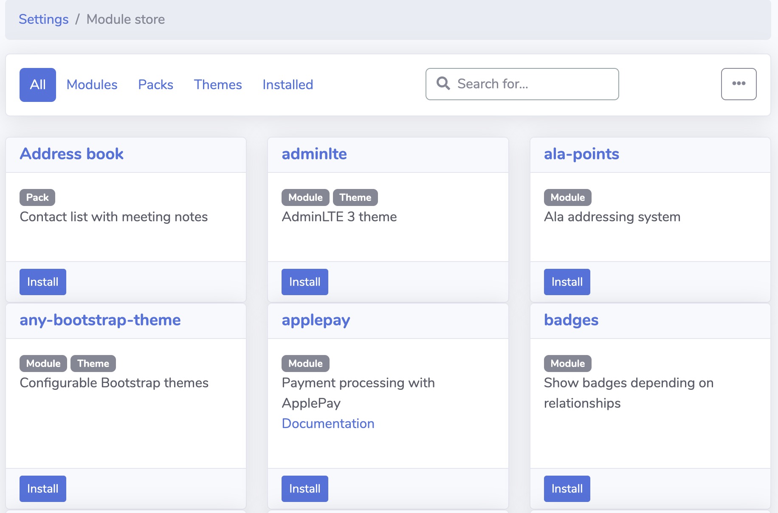Install the ala-points module
The width and height of the screenshot is (778, 513).
[x=567, y=282]
